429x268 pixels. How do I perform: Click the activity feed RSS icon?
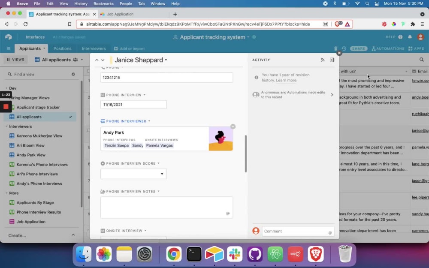coord(323,60)
